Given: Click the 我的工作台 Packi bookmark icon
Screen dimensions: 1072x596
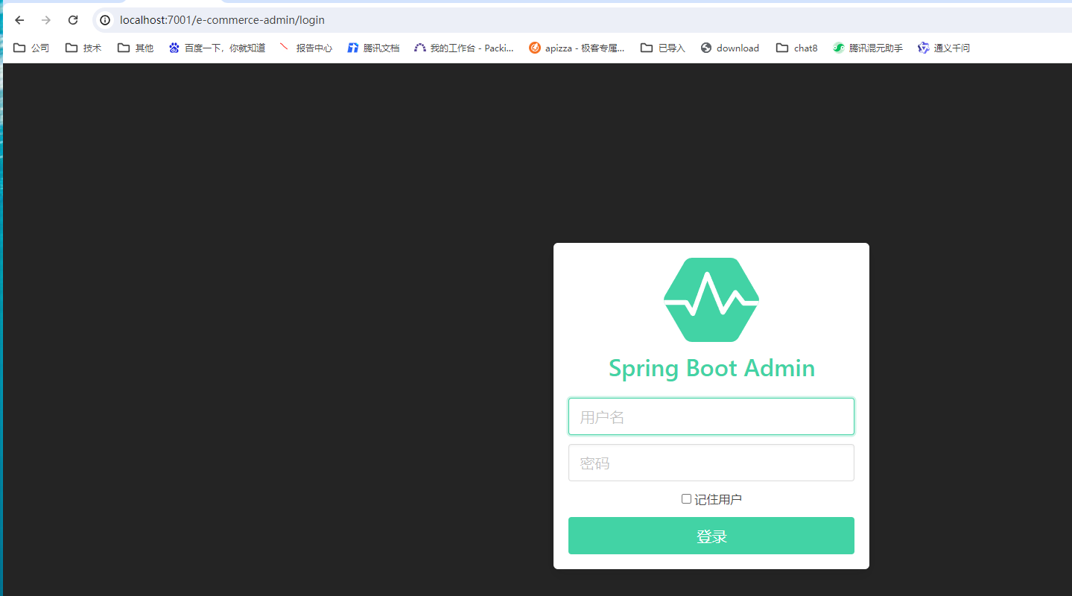Looking at the screenshot, I should 421,47.
